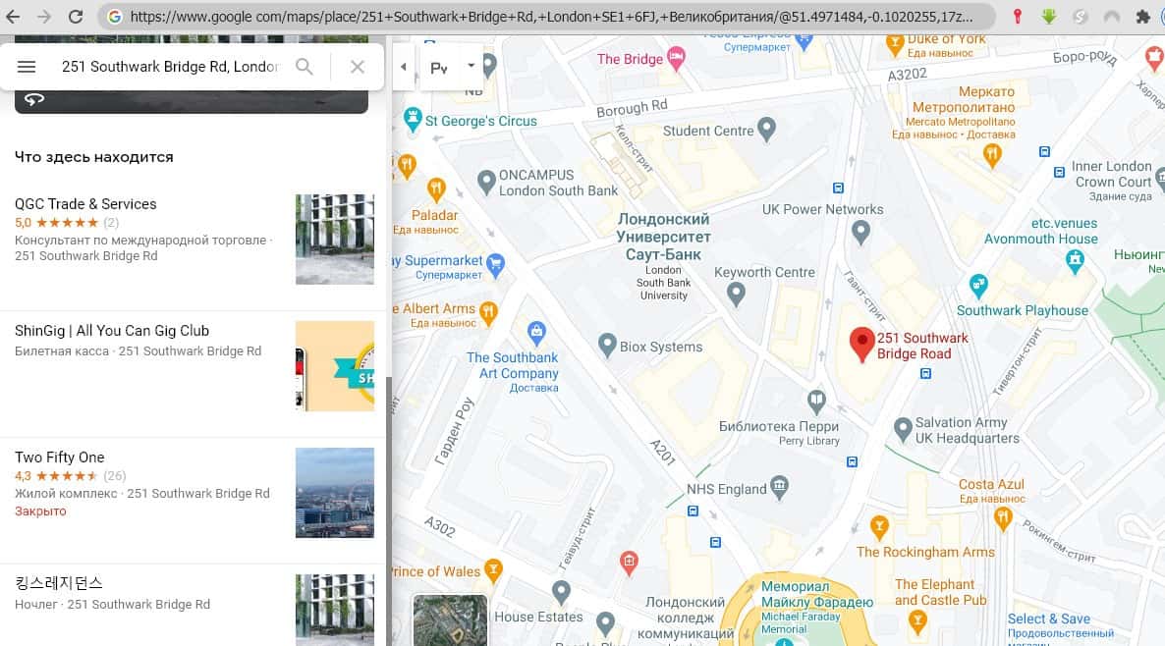Select Библиотека Перри library marker
The image size is (1165, 646).
(816, 400)
